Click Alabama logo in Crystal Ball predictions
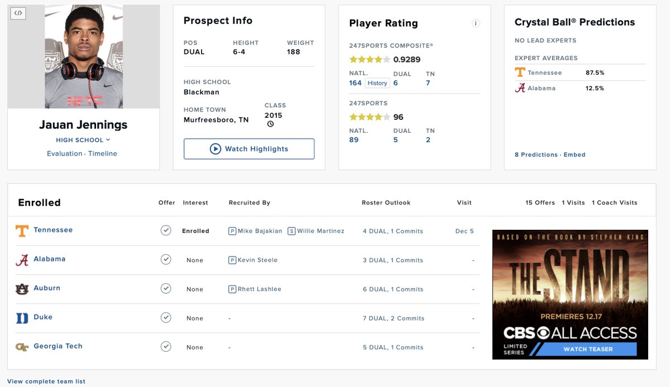The height and width of the screenshot is (387, 670). tap(520, 88)
